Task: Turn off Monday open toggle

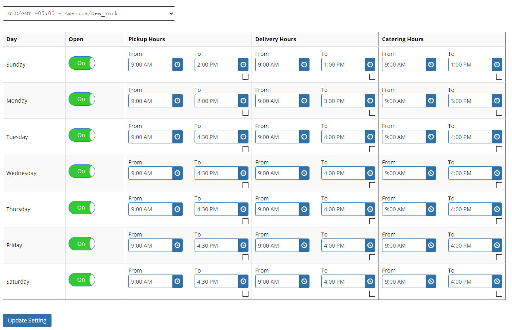Action: (x=82, y=99)
